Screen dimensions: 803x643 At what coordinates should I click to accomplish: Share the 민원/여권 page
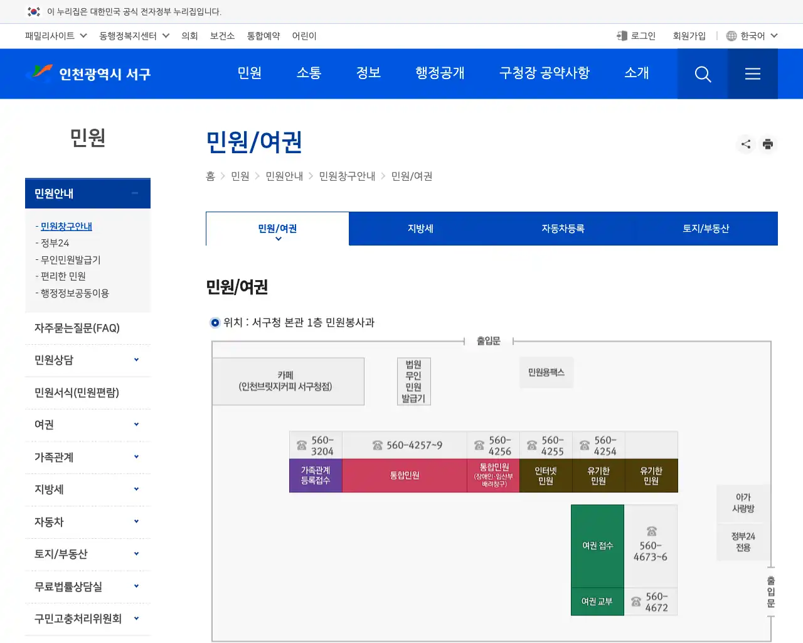coord(745,144)
